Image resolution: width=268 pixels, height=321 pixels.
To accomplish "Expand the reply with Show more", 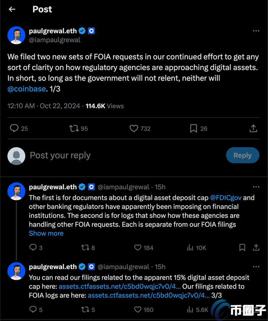I will coord(46,233).
